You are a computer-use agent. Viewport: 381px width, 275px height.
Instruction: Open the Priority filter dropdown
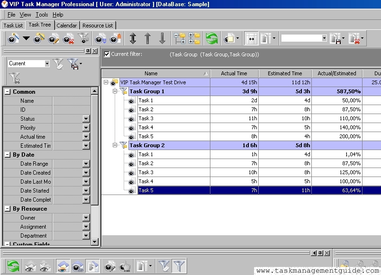(x=86, y=128)
